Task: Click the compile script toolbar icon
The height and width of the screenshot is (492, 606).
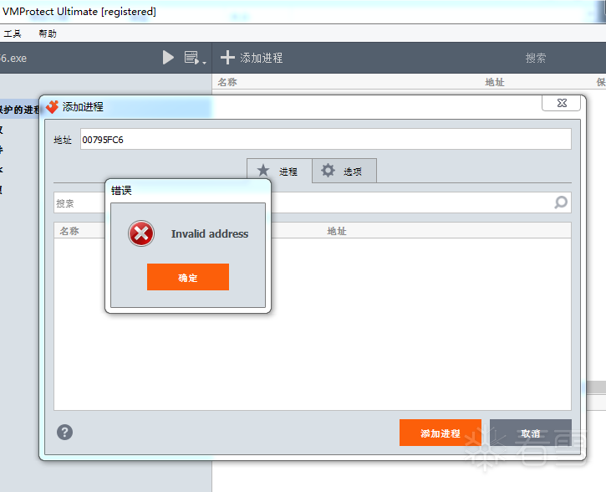Action: pyautogui.click(x=191, y=58)
